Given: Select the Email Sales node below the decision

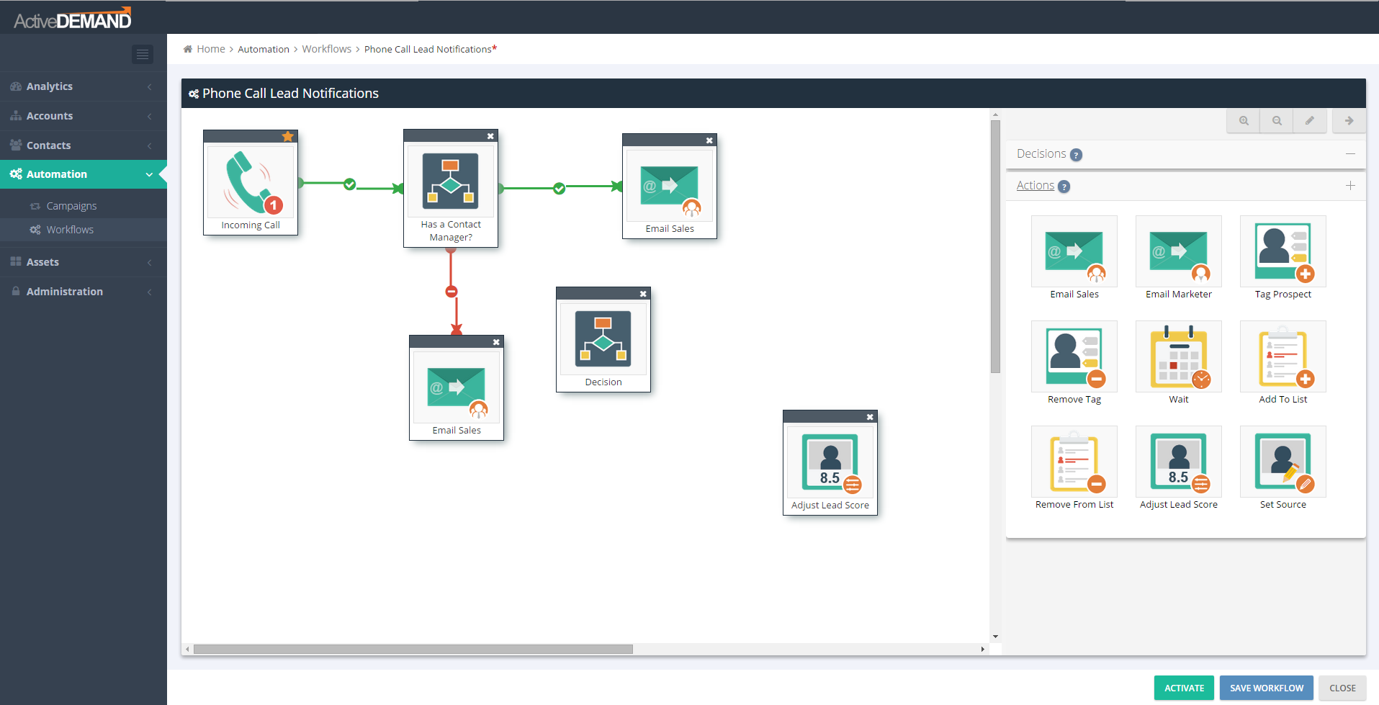Looking at the screenshot, I should [457, 388].
